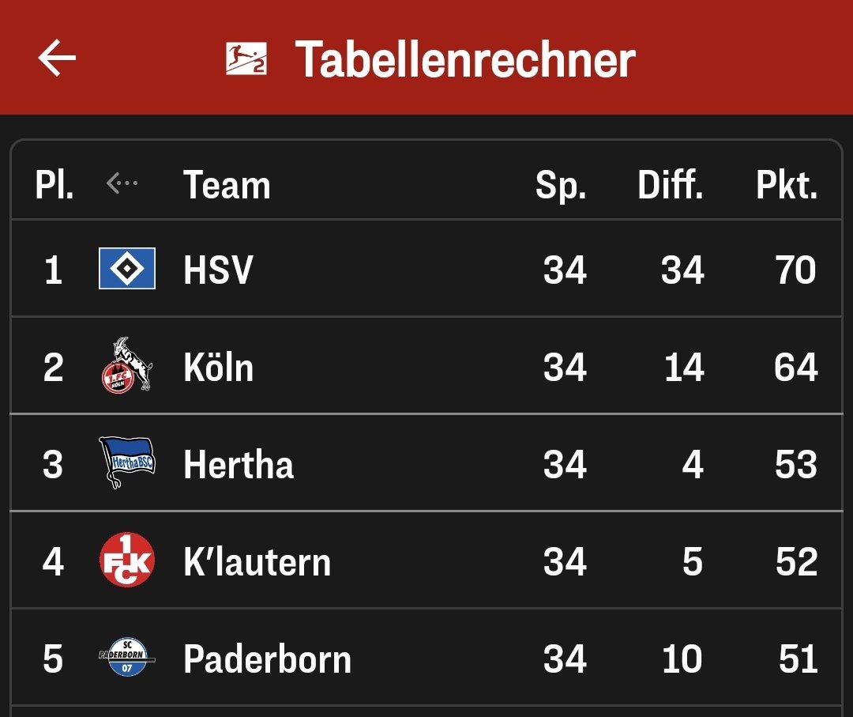Select the Pl. column header
Viewport: 853px width, 717px height.
54,185
